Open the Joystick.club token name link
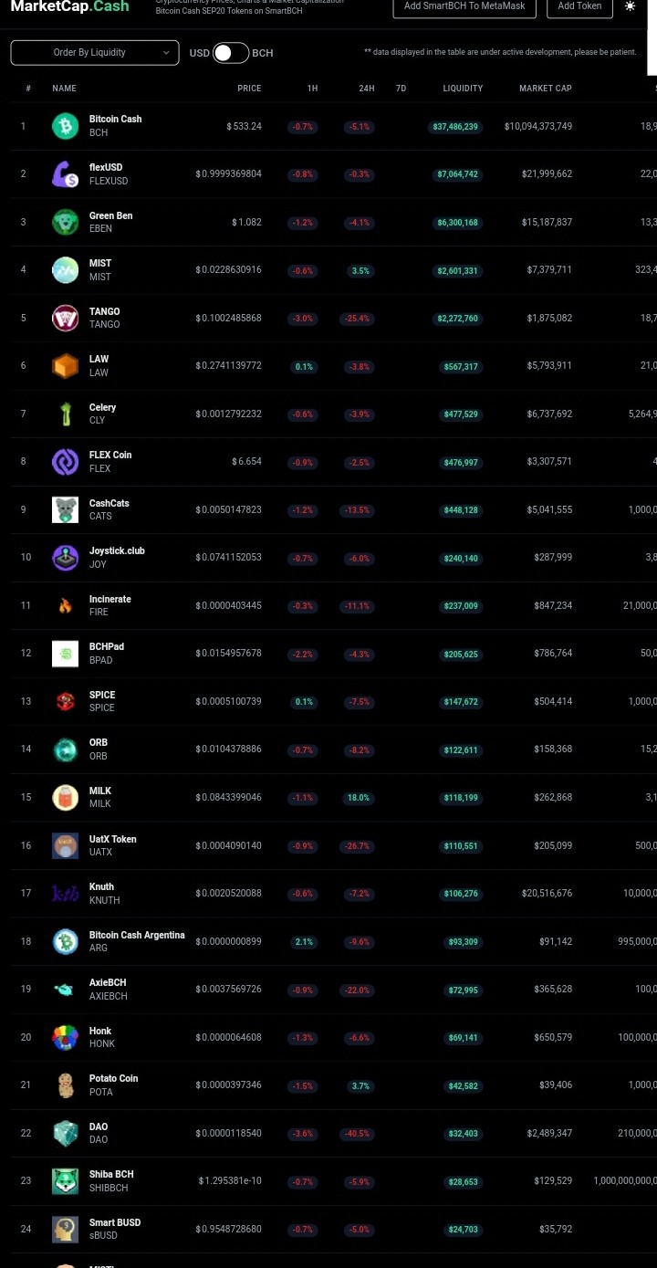Screen dimensions: 657x1268 pos(117,550)
